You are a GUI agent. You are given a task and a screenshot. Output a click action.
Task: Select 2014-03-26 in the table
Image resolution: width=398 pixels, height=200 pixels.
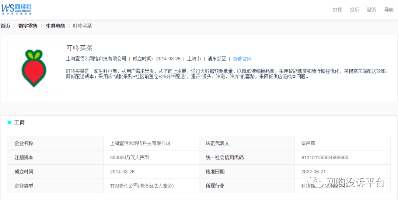151,172
